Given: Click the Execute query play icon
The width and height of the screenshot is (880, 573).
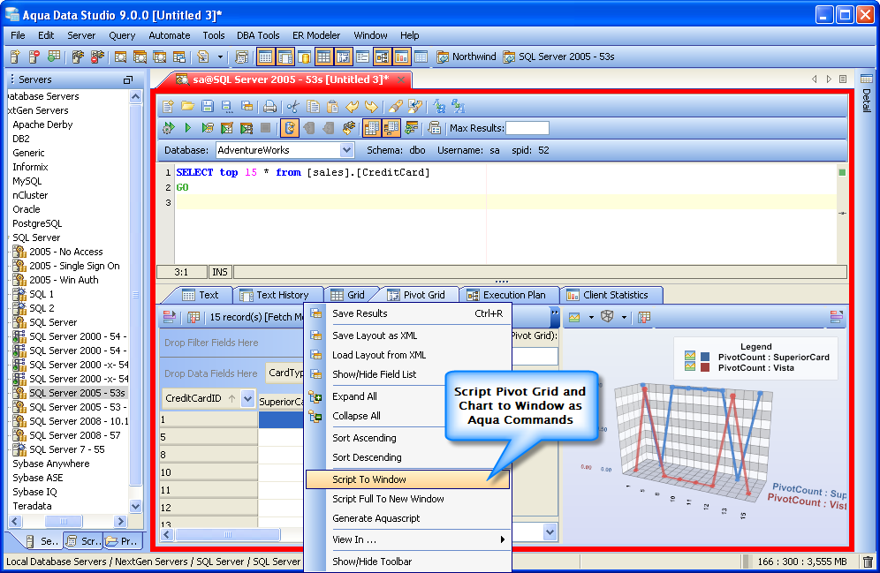Looking at the screenshot, I should click(x=187, y=128).
